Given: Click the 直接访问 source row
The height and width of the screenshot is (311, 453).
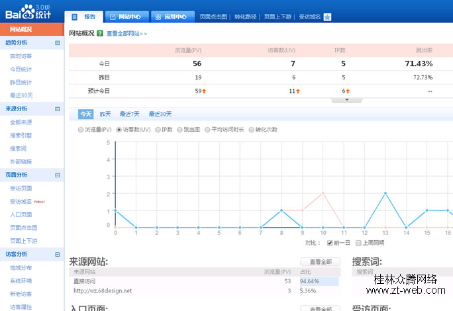Looking at the screenshot, I should coord(205,281).
